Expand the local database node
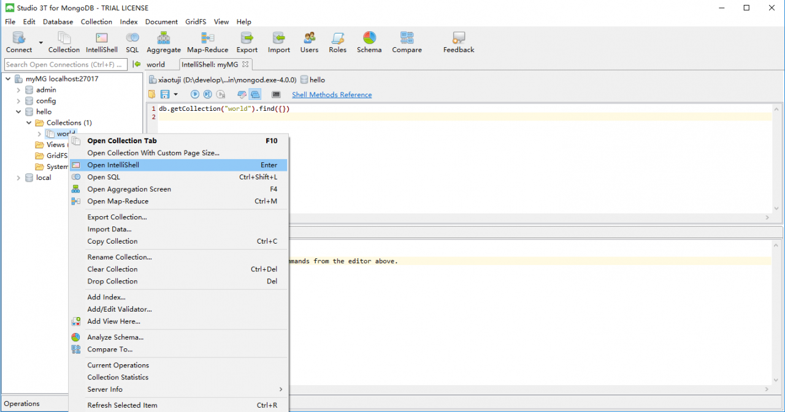 coord(18,178)
